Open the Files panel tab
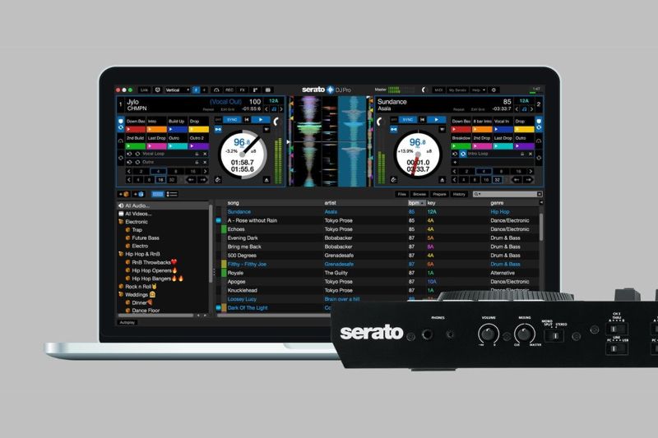Viewport: 658px width, 438px height. click(402, 194)
